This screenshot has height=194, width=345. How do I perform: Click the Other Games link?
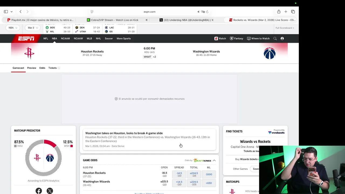(240, 169)
